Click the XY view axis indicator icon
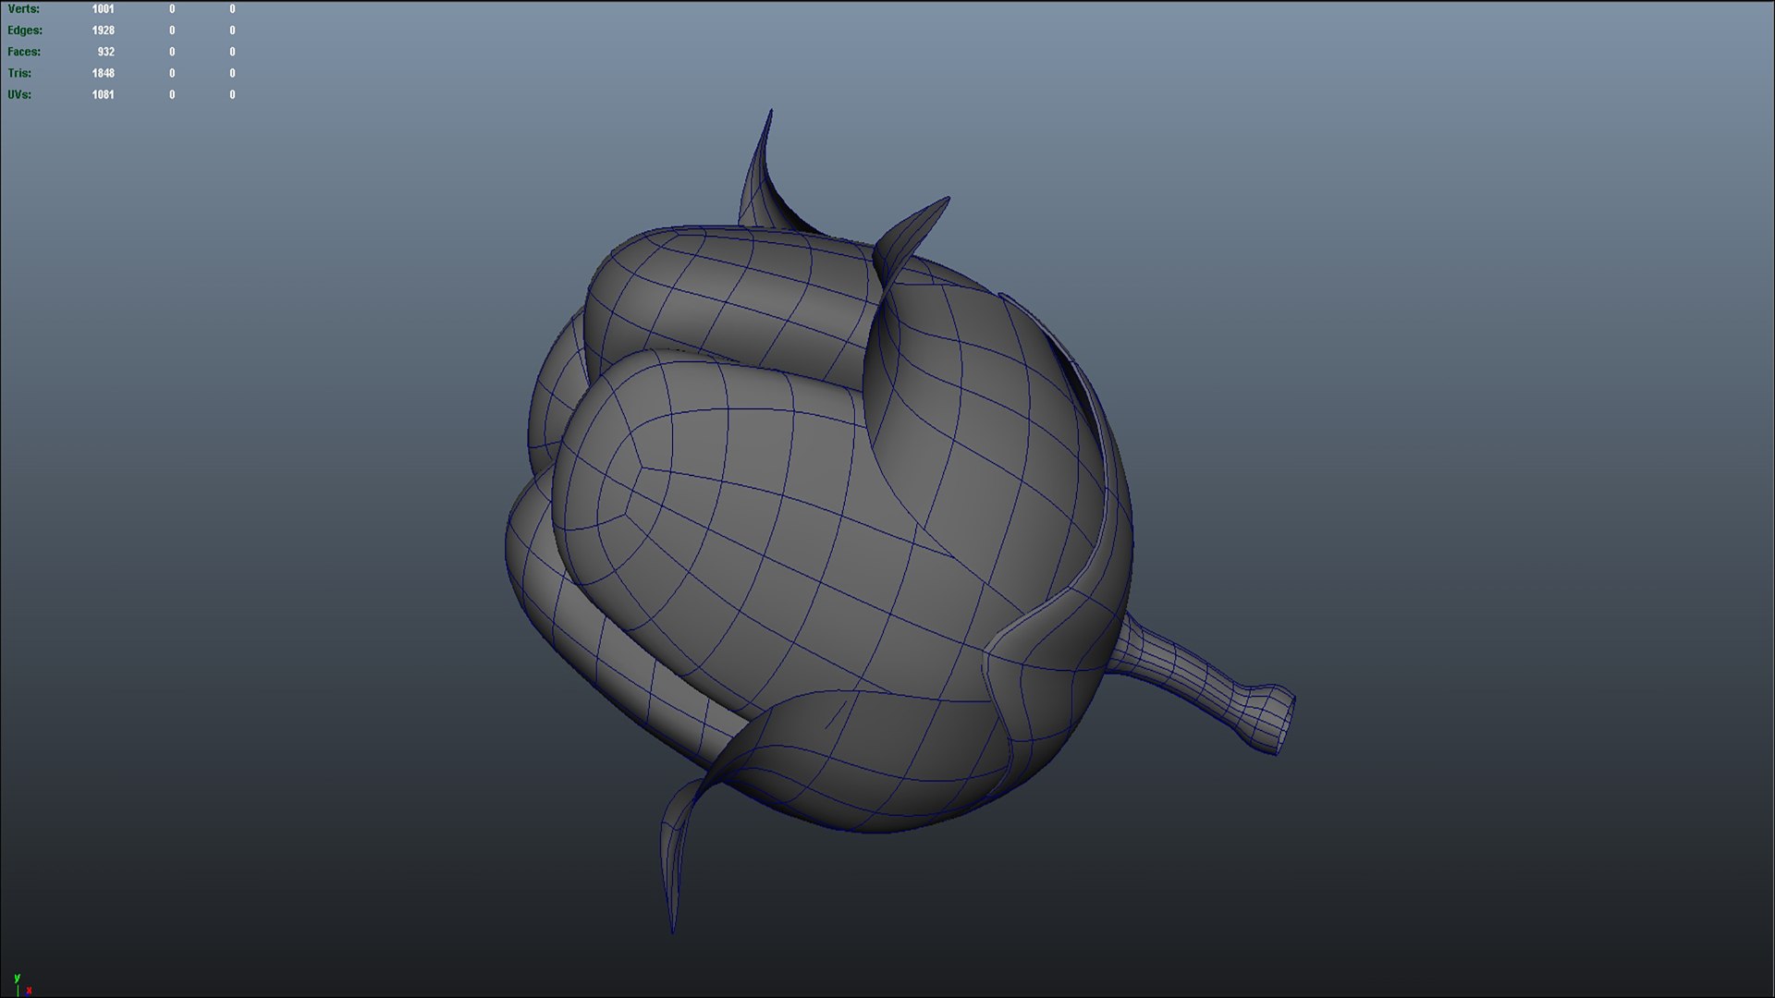Viewport: 1775px width, 998px height. coord(21,984)
